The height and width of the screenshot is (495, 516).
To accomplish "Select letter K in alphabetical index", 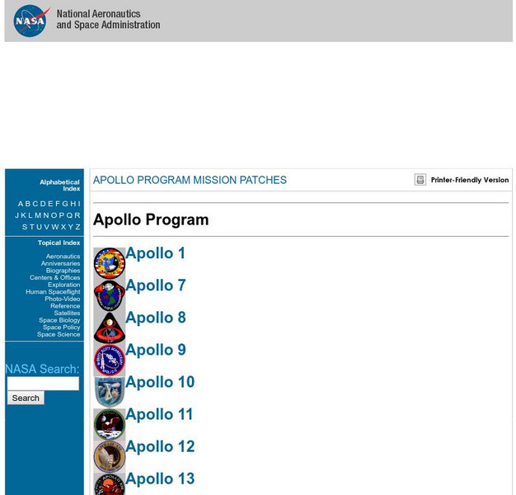I will (24, 215).
